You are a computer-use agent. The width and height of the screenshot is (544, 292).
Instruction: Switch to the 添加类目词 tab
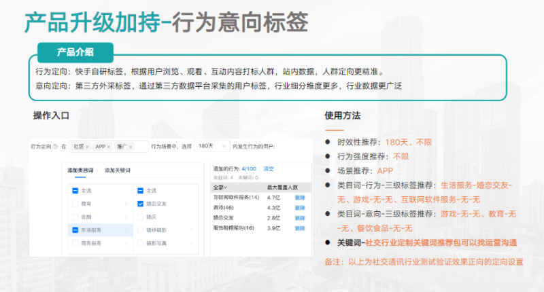(80, 170)
